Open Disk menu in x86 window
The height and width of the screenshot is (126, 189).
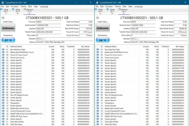click(x=125, y=7)
